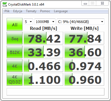Open the test run count dropdown showing 5

[28, 21]
